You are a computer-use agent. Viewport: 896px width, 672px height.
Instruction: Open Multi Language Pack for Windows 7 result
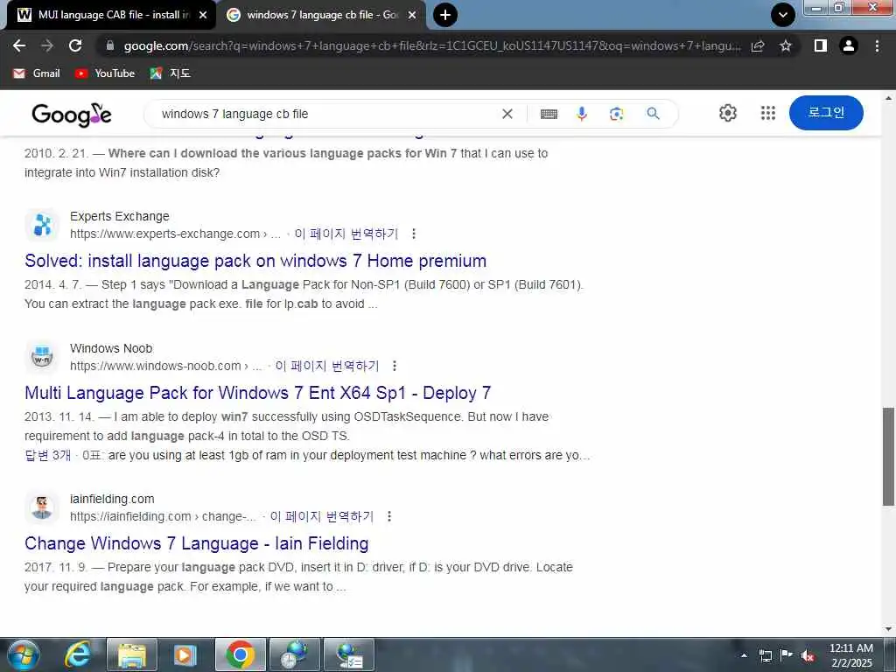(258, 393)
